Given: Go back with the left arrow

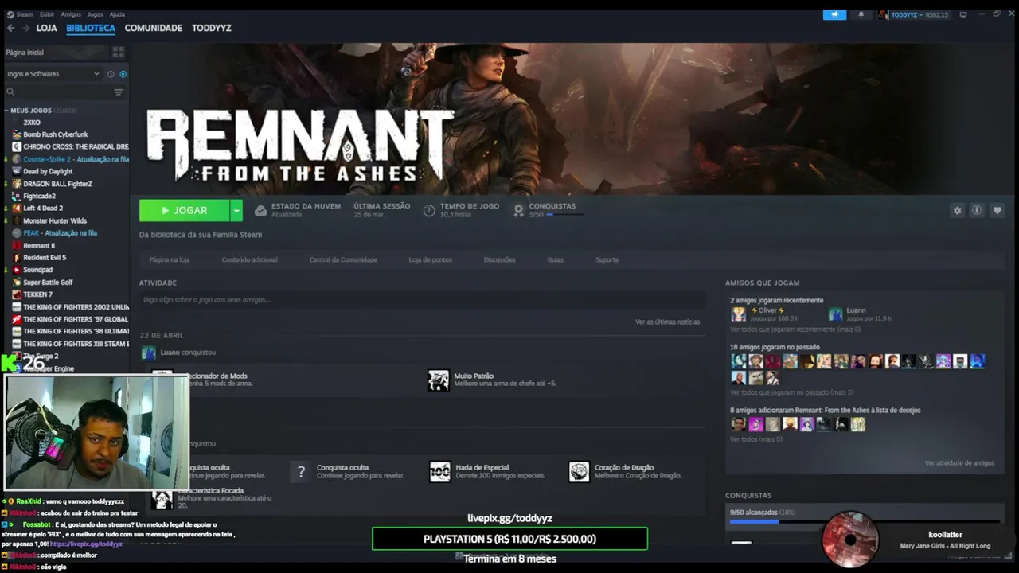Looking at the screenshot, I should tap(11, 28).
